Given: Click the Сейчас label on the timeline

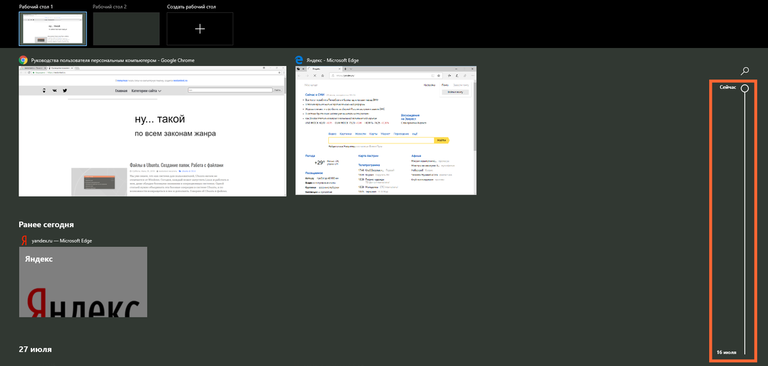Looking at the screenshot, I should coord(728,87).
